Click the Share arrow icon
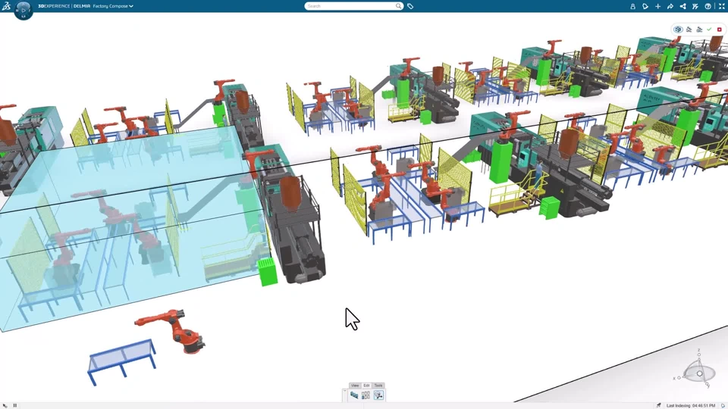Viewport: 728px width, 409px height. [x=670, y=6]
